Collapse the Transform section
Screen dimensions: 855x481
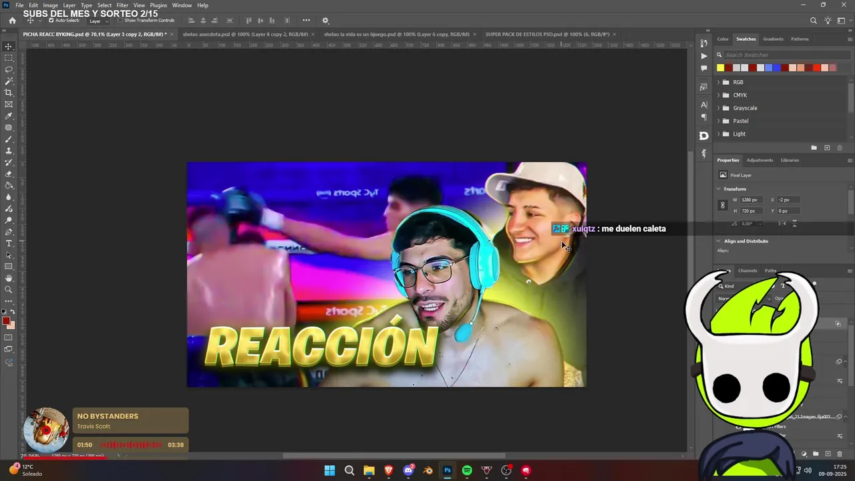pyautogui.click(x=719, y=189)
